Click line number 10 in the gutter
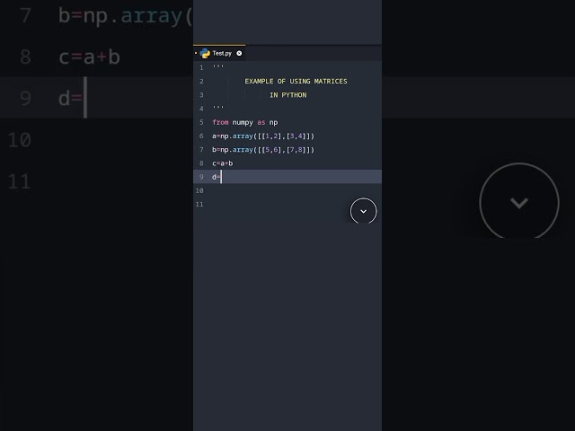 pos(199,190)
